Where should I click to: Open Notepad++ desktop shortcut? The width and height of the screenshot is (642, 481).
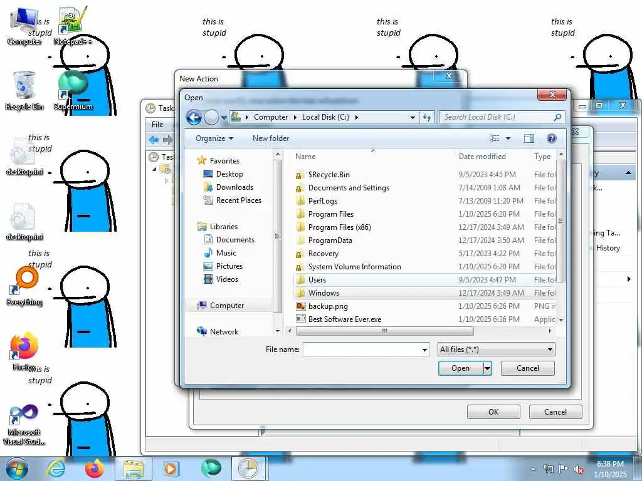click(73, 25)
